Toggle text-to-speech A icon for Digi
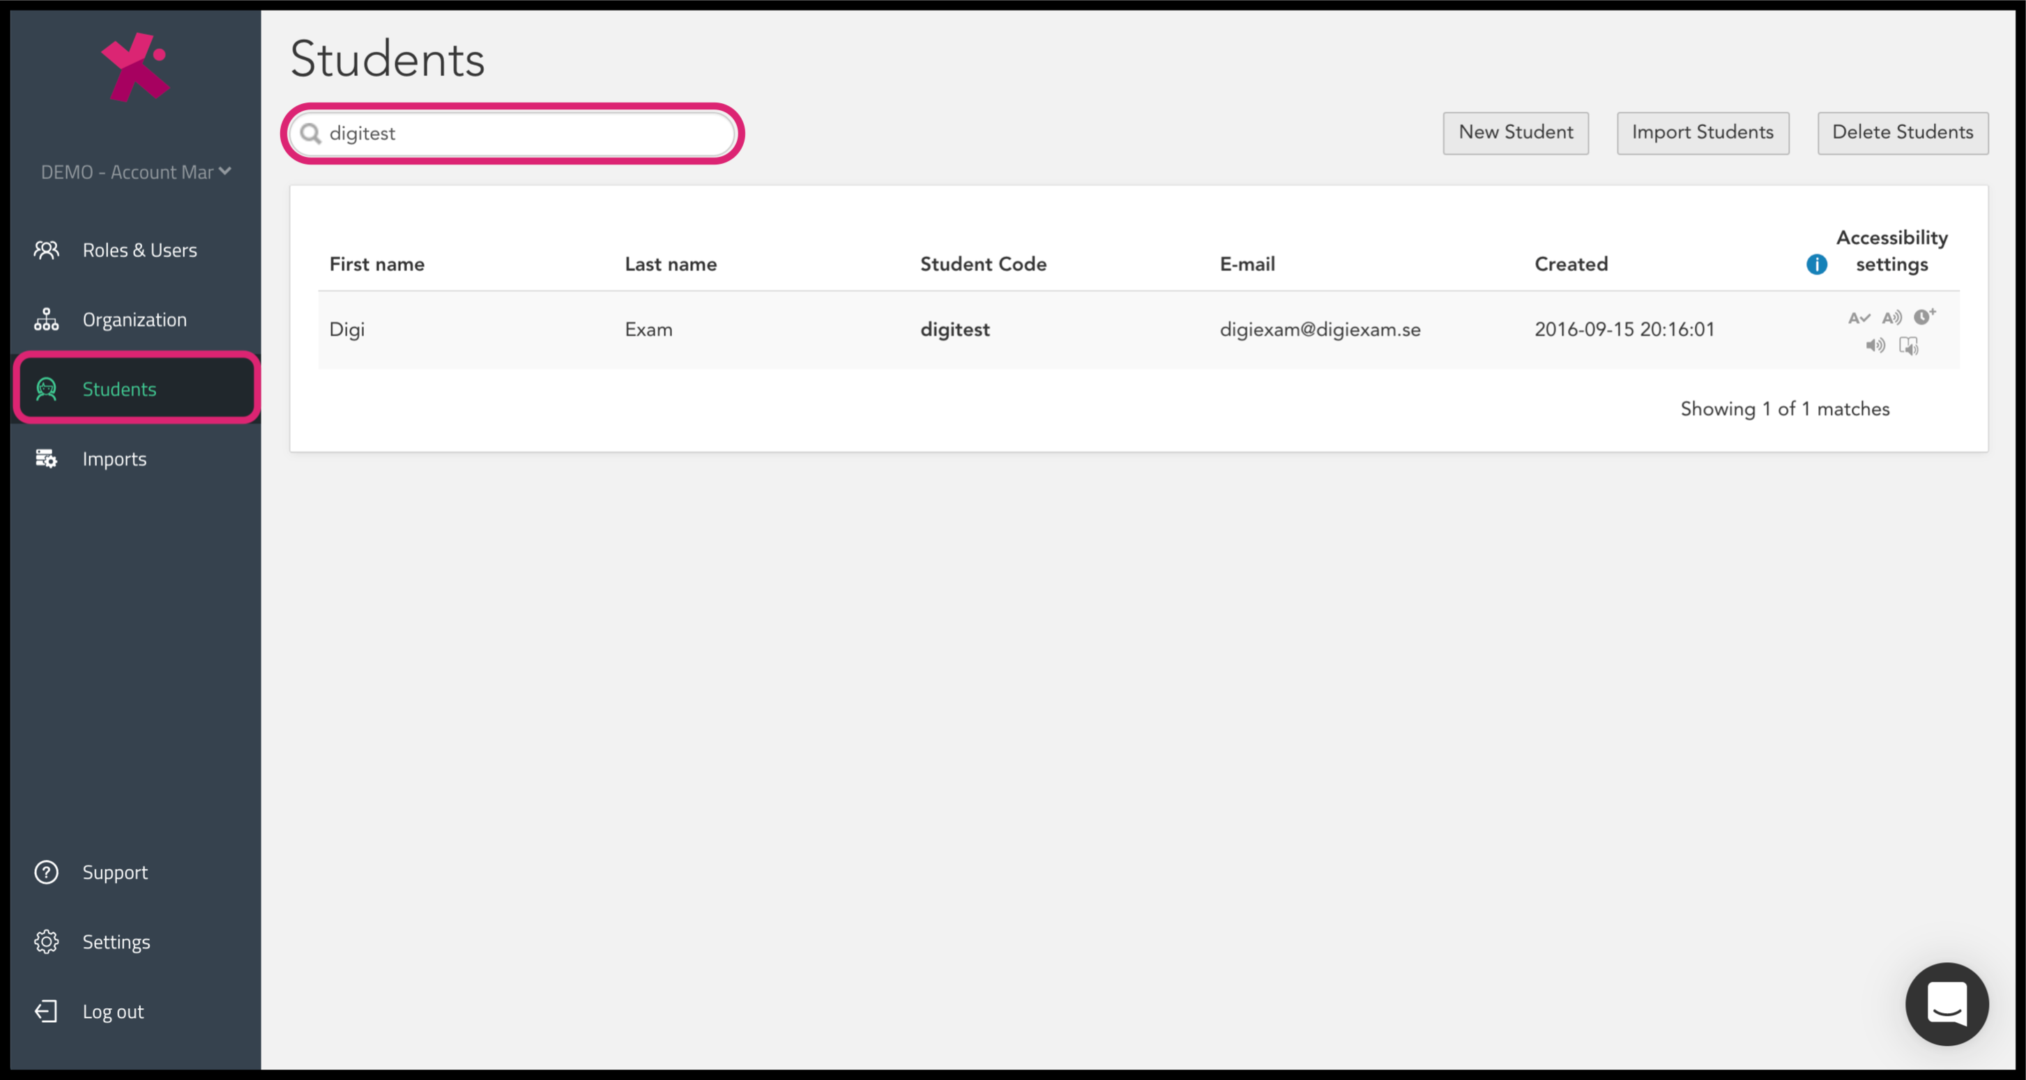Screen dimensions: 2026x1080 [x=1891, y=318]
